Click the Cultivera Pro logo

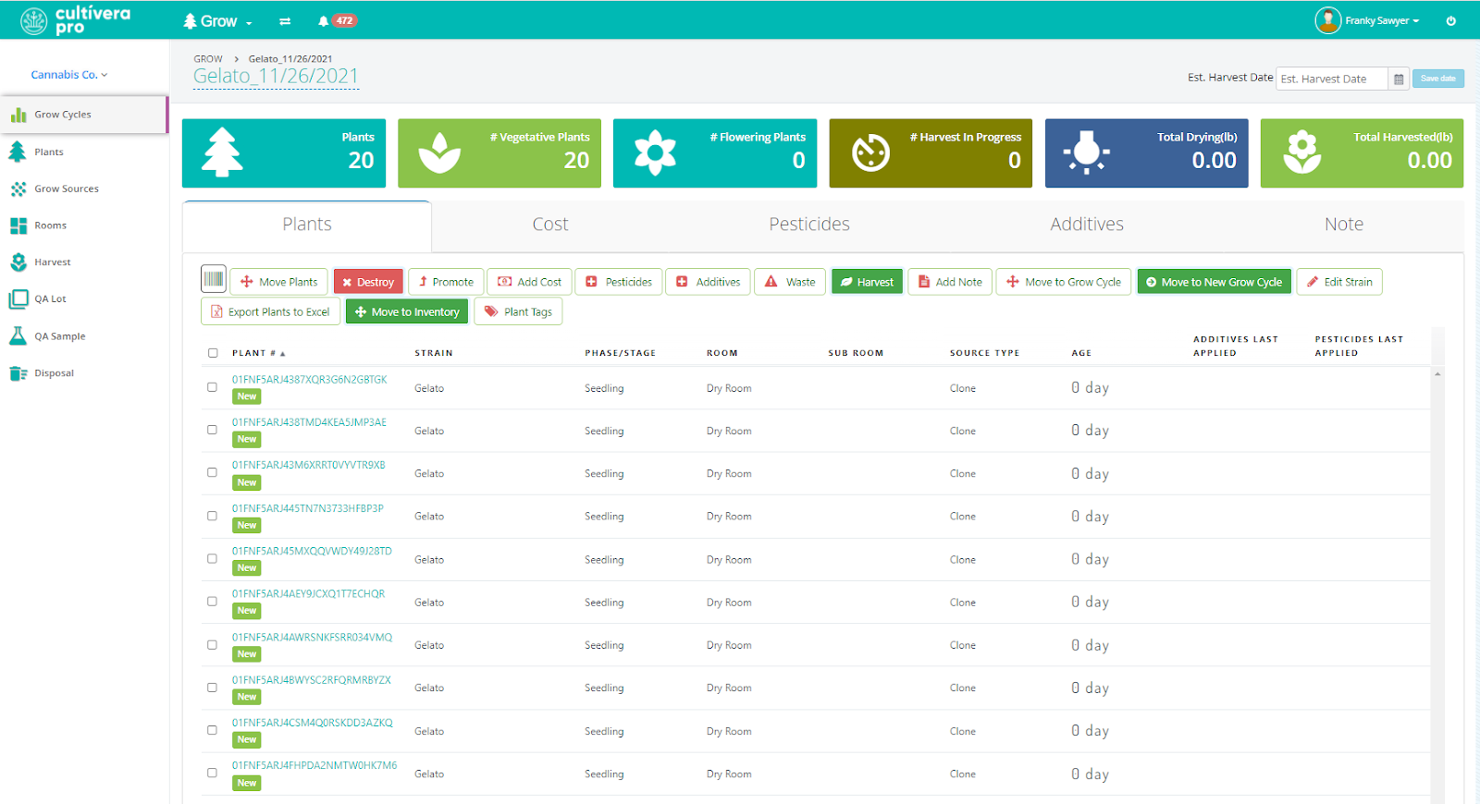pos(76,19)
